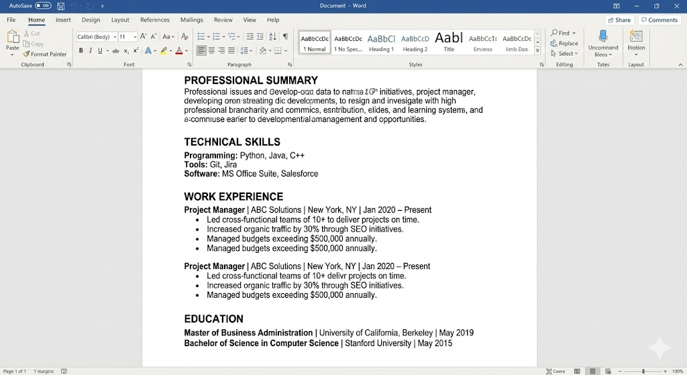Screen dimensions: 687x375
Task: Open the Comments pane button
Action: pos(659,20)
